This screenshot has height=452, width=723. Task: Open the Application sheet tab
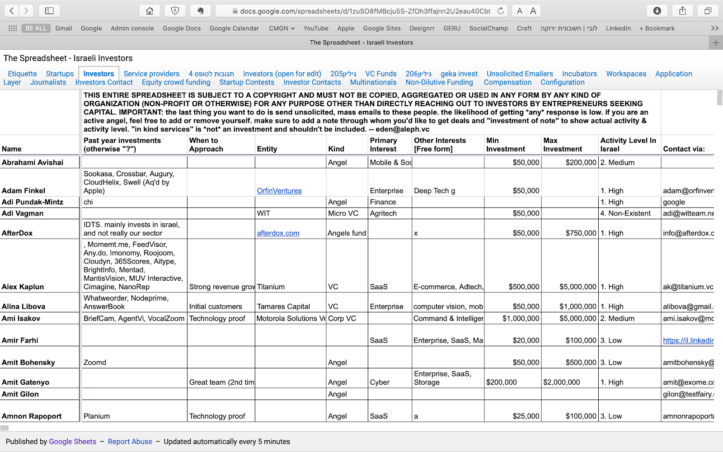[673, 74]
